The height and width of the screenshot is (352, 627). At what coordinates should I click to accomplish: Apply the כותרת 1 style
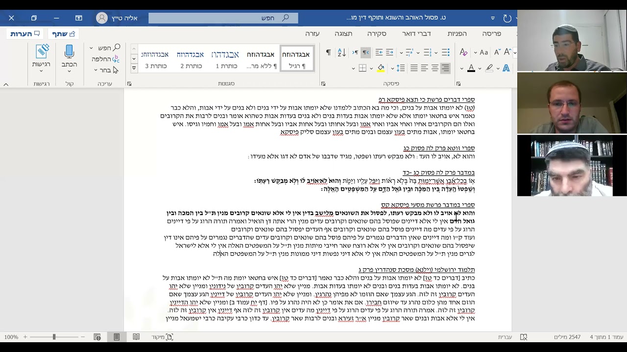(x=225, y=59)
